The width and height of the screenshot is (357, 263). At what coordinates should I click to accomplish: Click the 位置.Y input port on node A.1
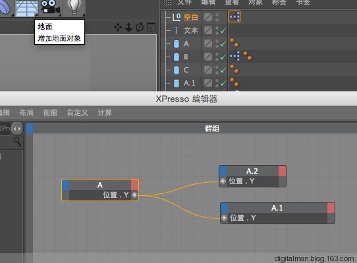(224, 218)
